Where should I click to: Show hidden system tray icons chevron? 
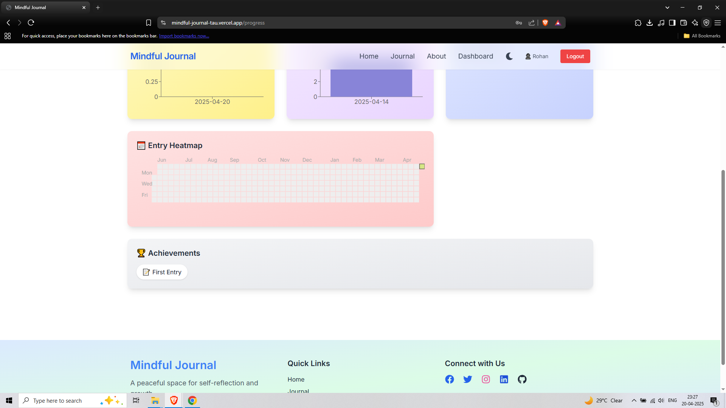coord(634,400)
